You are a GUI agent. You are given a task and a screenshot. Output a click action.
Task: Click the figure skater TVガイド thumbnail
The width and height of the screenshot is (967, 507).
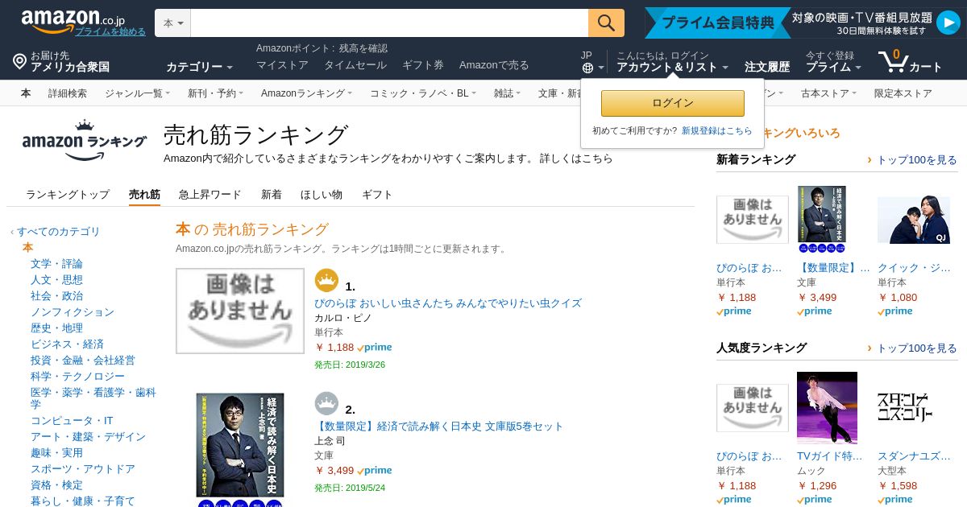click(827, 408)
